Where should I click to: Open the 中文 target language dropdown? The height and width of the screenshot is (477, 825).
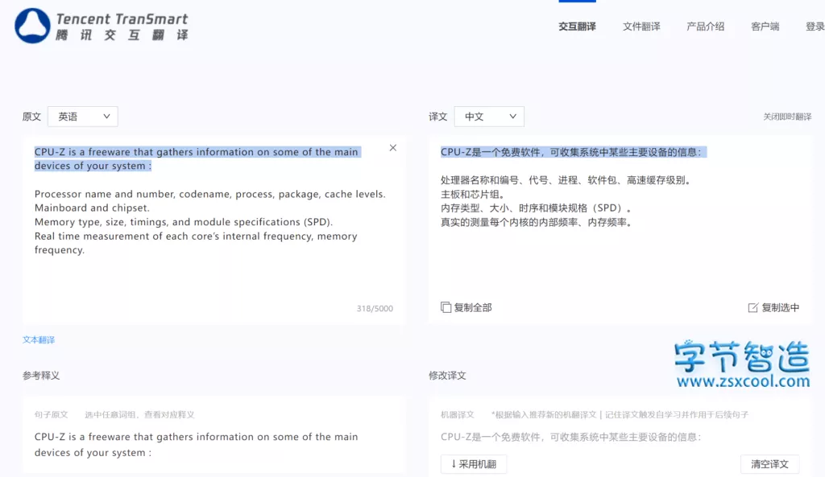pos(489,117)
